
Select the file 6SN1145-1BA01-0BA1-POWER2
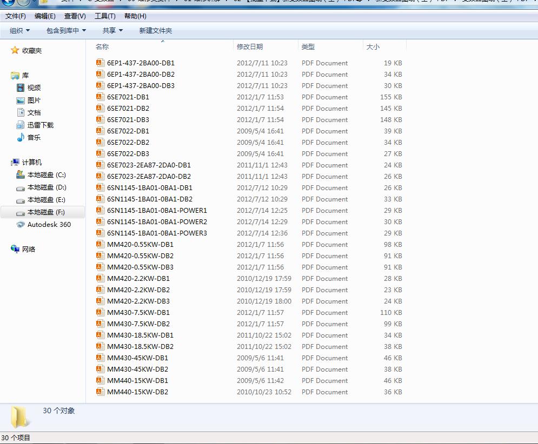[x=157, y=222]
